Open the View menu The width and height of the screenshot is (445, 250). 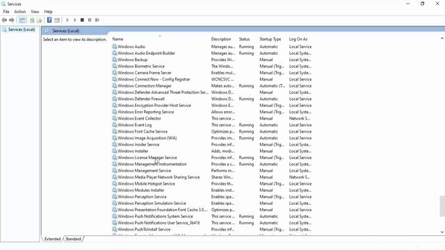35,12
